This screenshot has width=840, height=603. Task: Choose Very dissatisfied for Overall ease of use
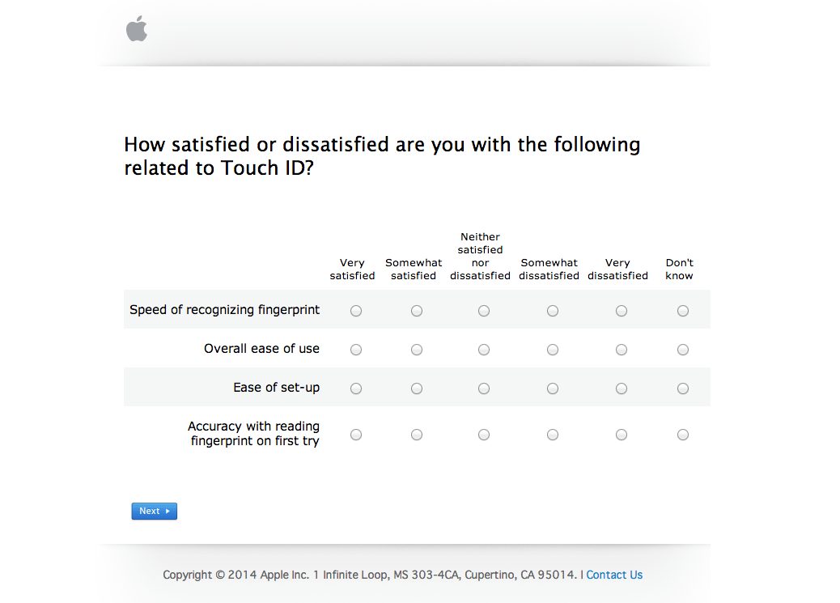(x=622, y=350)
